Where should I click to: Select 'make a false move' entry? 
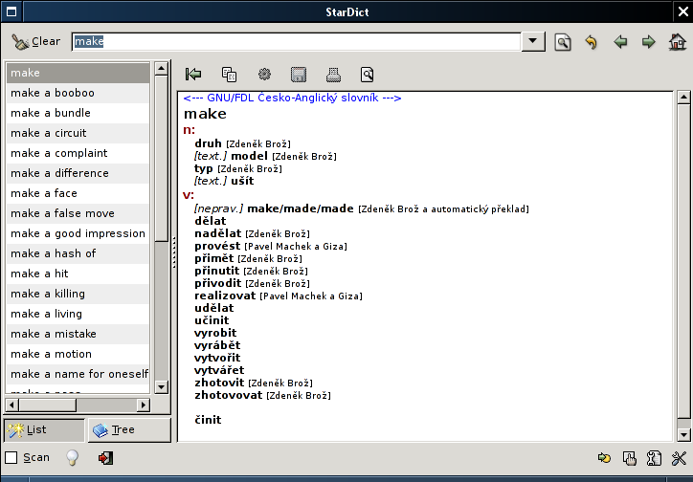click(78, 213)
